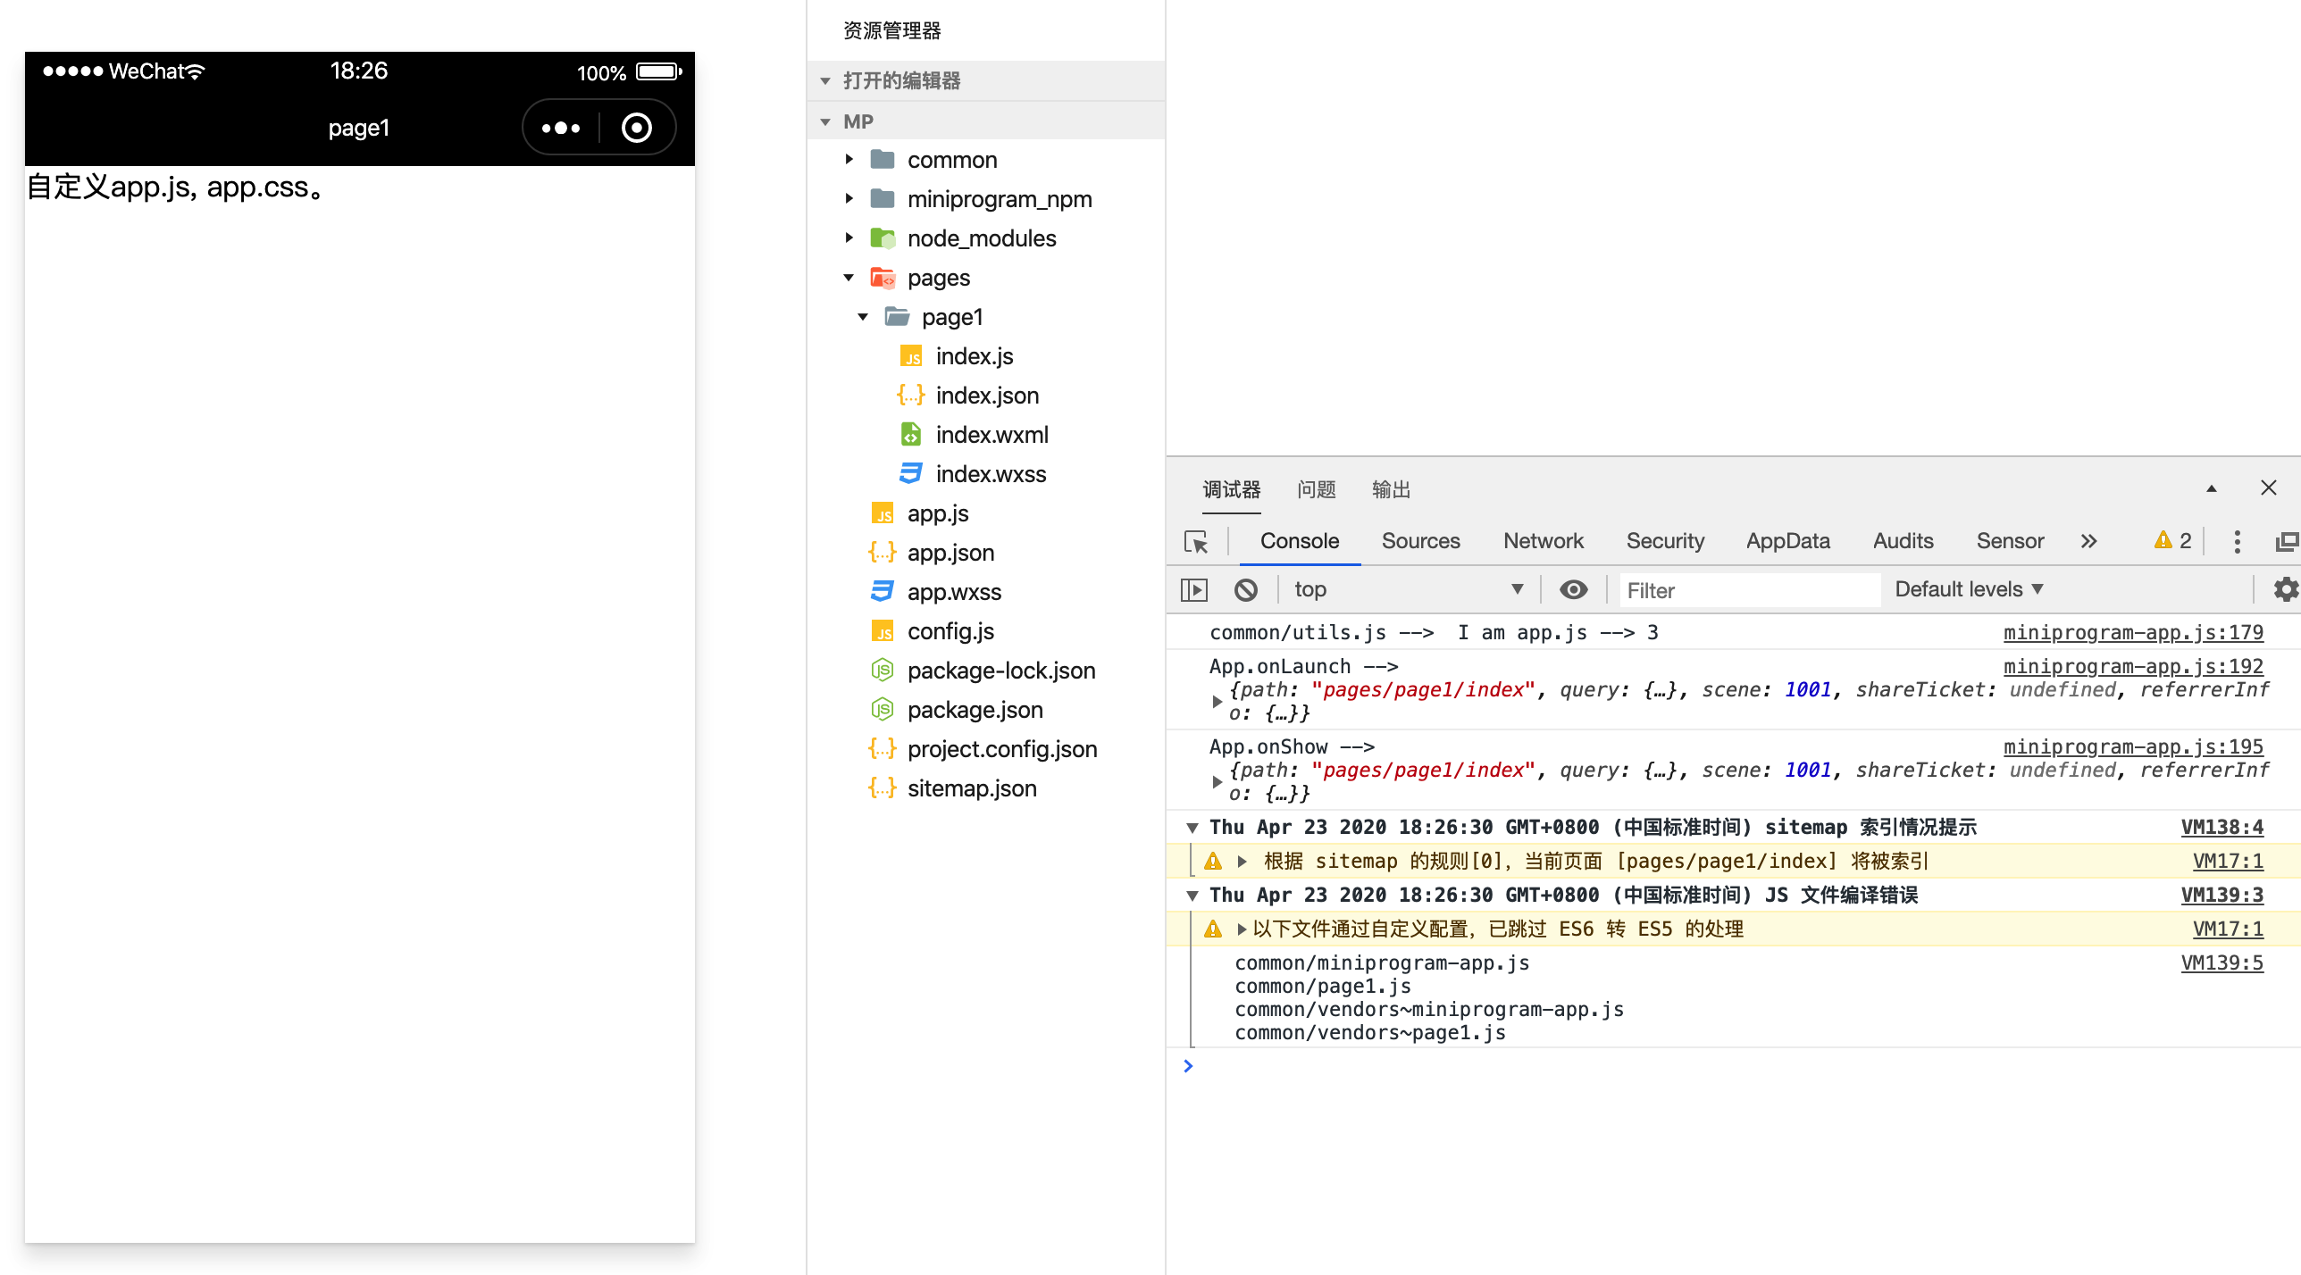
Task: Expand the App.onLaunch logged object
Action: pos(1217,701)
